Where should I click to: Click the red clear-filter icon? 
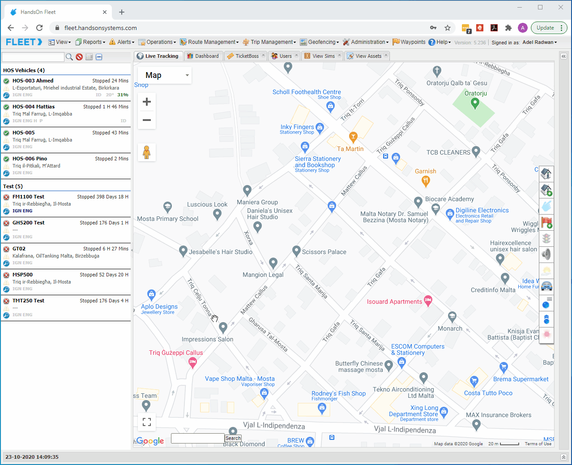[x=79, y=57]
